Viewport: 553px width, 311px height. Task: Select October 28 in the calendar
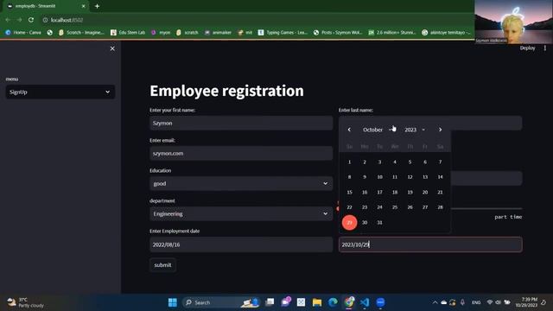440,207
